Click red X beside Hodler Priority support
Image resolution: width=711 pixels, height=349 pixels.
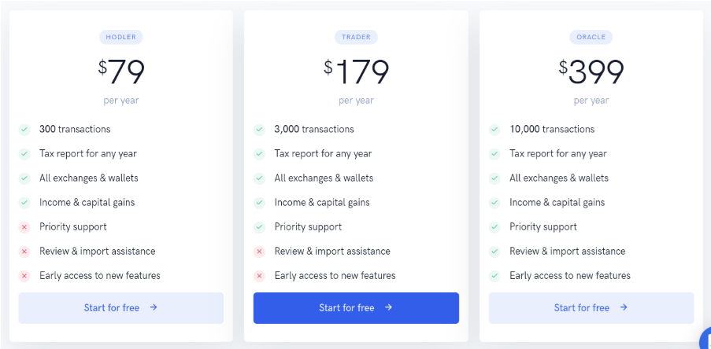(x=24, y=227)
